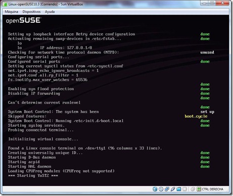Click the CTRL DERECHA host key label
The width and height of the screenshot is (233, 196).
[x=212, y=189]
